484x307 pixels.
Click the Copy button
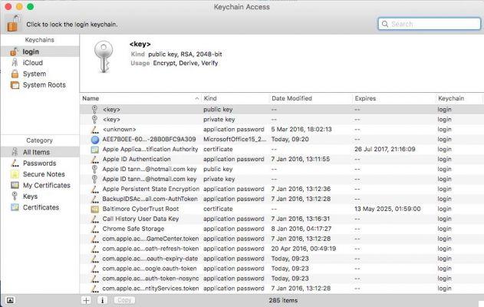(124, 300)
